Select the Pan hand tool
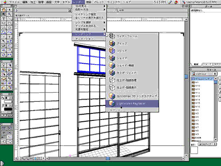The width and height of the screenshot is (221, 166). 4,10
